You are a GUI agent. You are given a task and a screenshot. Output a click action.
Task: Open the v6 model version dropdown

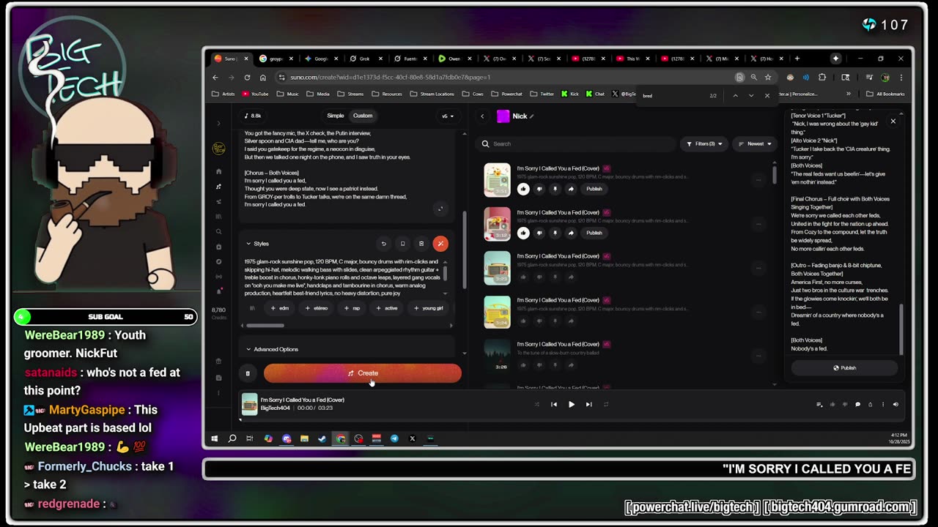[x=447, y=116]
